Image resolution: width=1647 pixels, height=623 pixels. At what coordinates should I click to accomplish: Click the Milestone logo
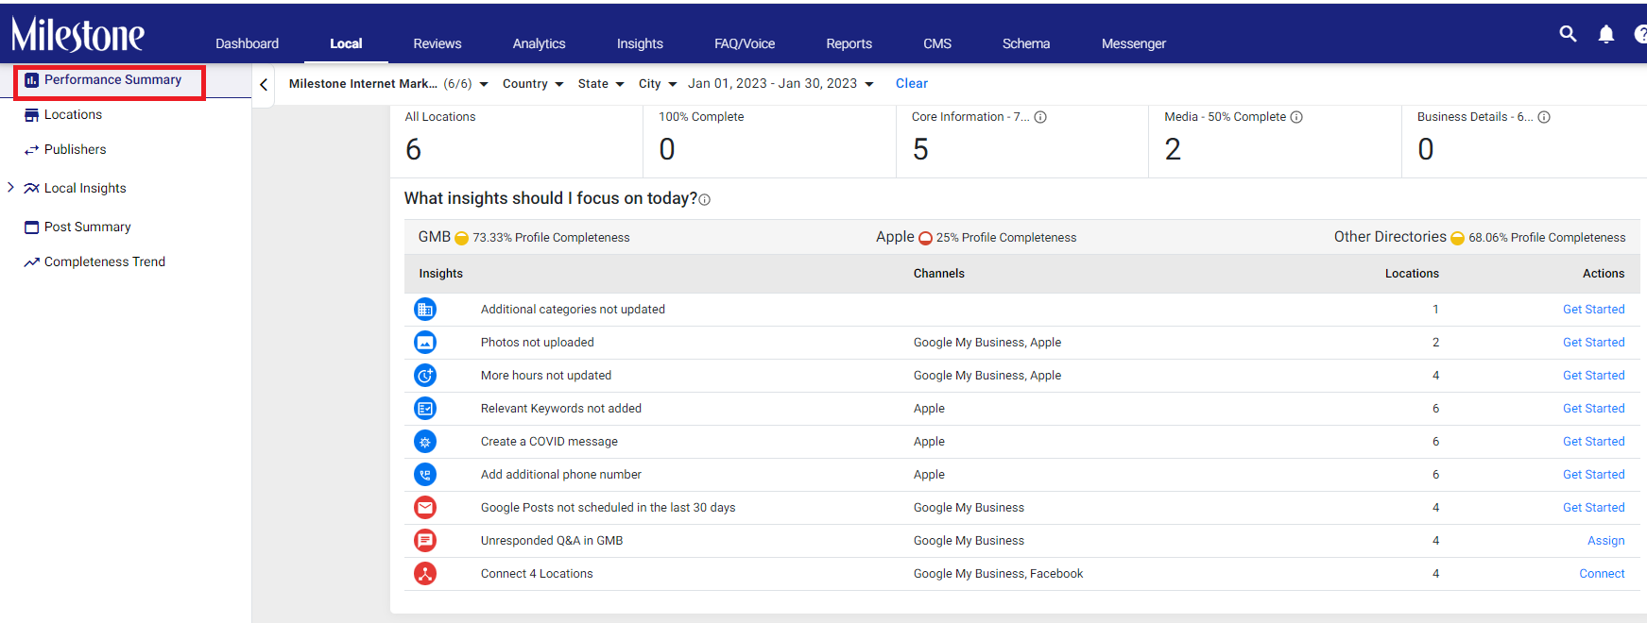(x=77, y=35)
